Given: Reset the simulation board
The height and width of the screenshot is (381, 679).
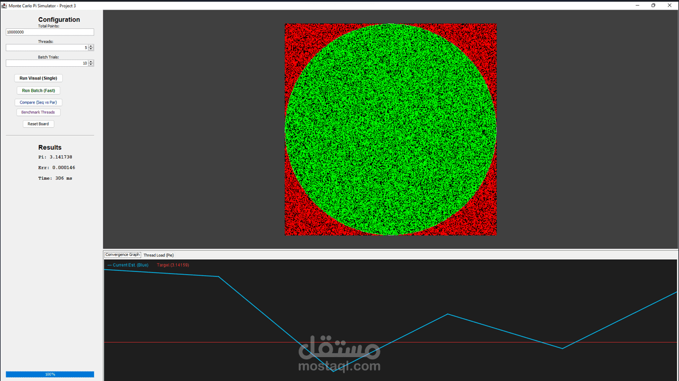Looking at the screenshot, I should [x=38, y=123].
